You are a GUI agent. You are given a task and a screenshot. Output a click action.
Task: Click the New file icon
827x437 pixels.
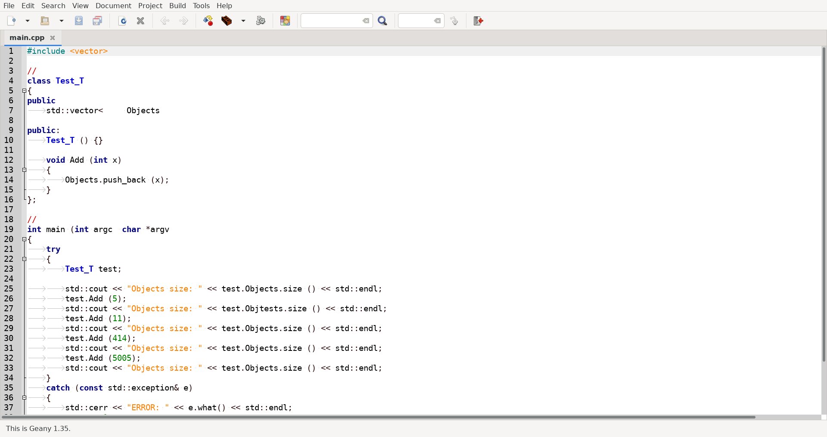pos(12,21)
